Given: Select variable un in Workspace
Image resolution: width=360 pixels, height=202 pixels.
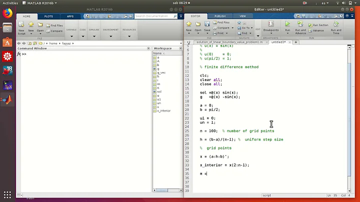Looking at the screenshot, I should (x=159, y=103).
